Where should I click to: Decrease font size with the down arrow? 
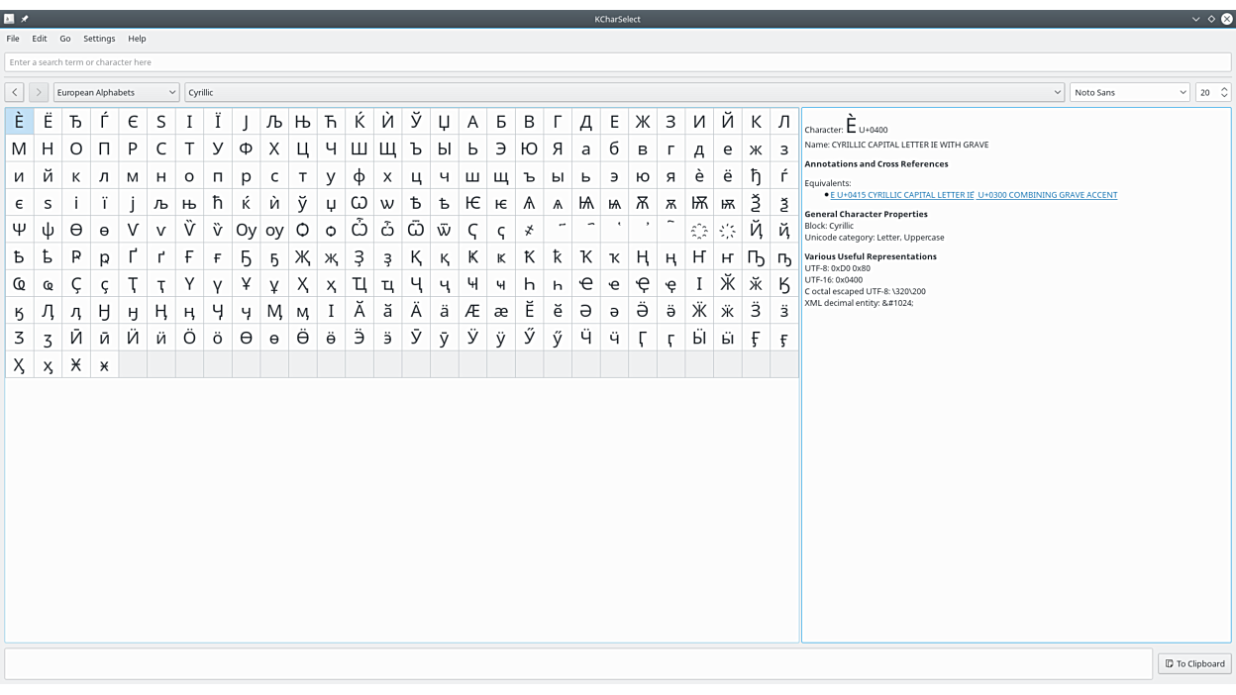[1224, 96]
